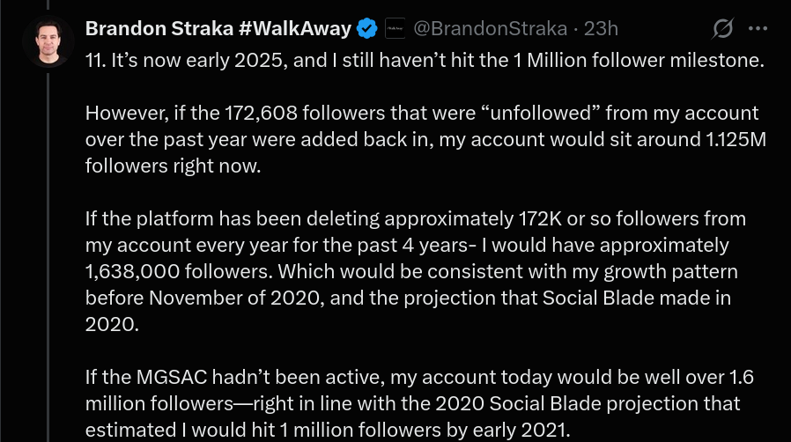Click the "estimated I would hit 1 million" line
The height and width of the screenshot is (442, 791).
coord(328,430)
